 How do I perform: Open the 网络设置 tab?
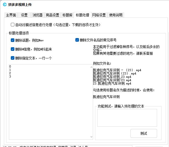(x=99, y=15)
